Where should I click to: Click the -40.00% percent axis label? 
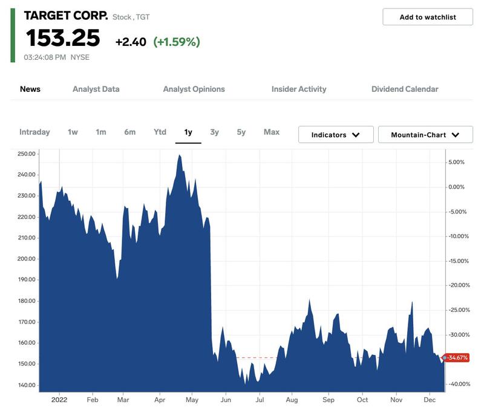tap(459, 384)
